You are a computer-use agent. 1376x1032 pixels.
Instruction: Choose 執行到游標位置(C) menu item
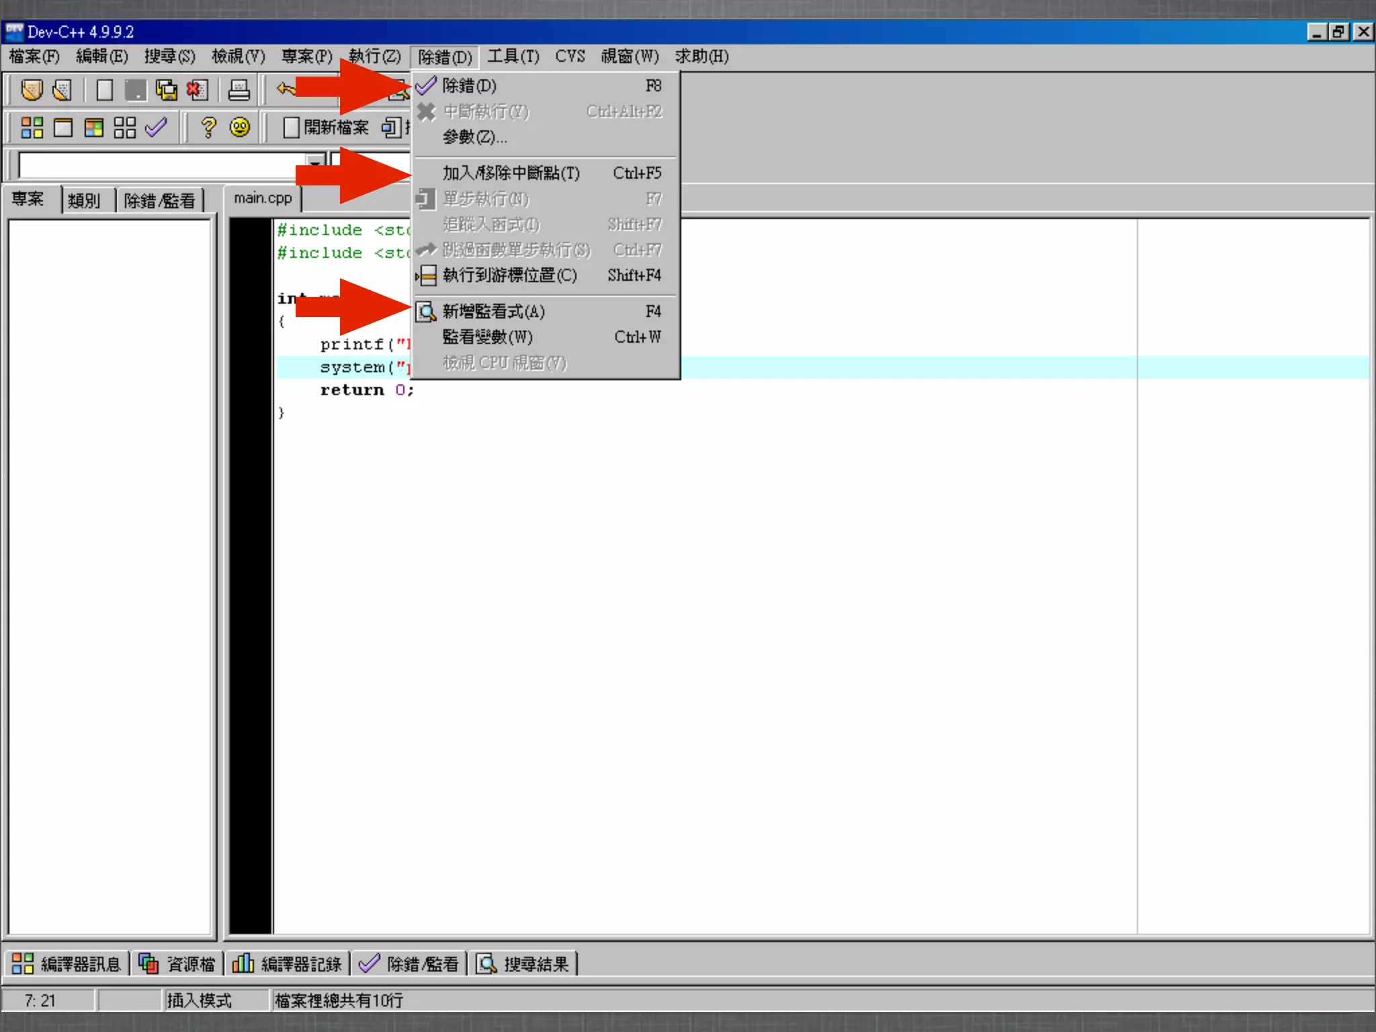coord(509,275)
